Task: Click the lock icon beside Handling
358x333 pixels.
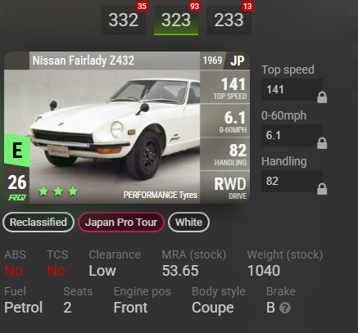Action: point(322,189)
